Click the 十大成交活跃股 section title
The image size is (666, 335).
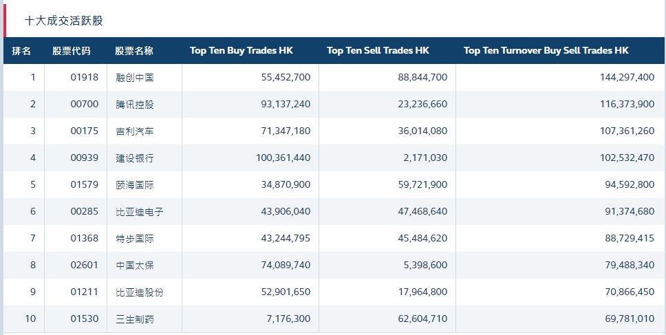[x=64, y=21]
